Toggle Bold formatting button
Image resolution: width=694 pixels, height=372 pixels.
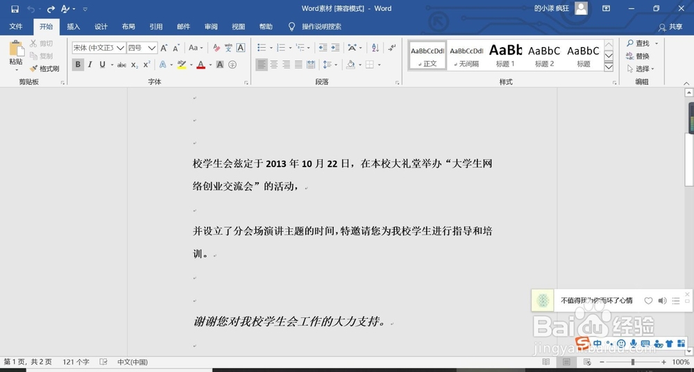tap(78, 65)
